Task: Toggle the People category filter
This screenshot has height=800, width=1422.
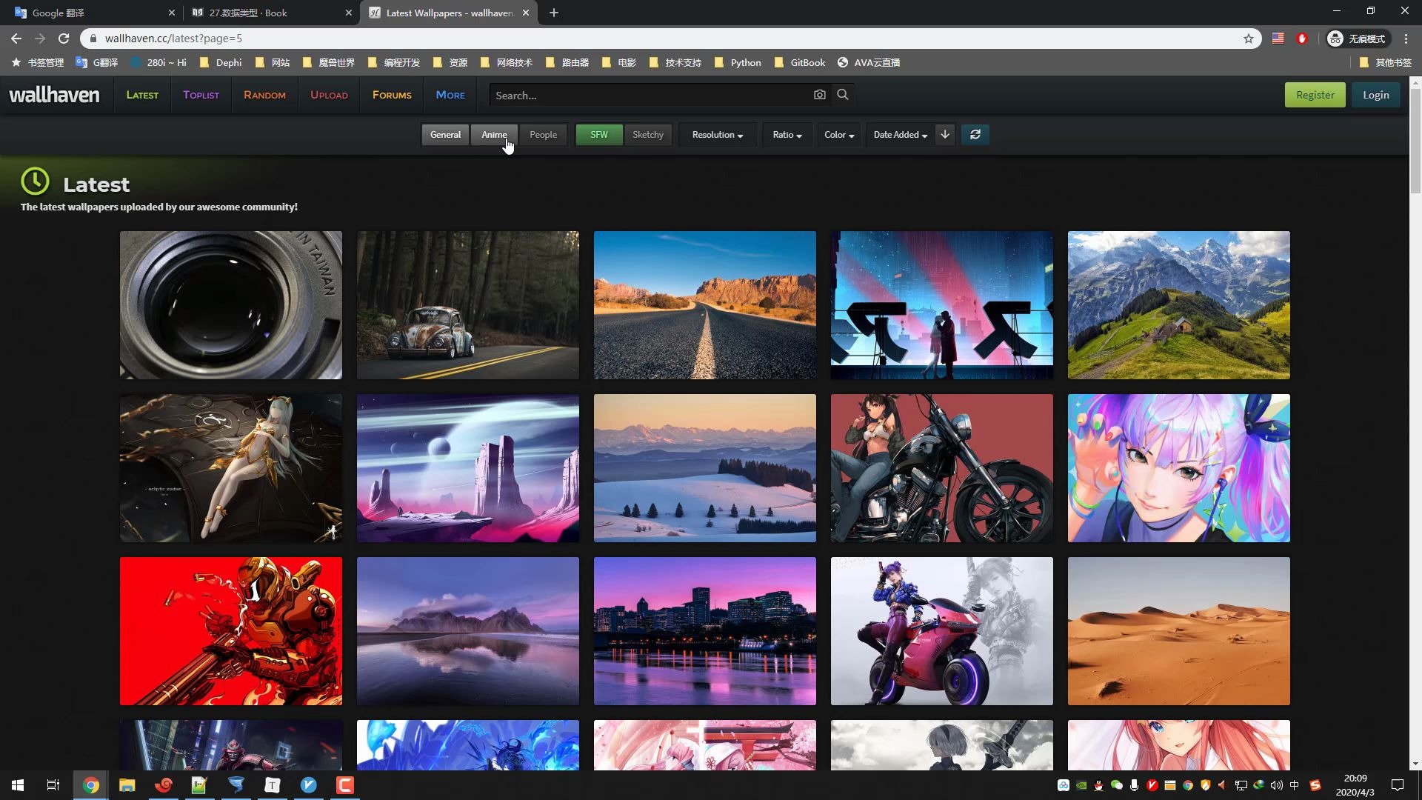Action: click(543, 135)
